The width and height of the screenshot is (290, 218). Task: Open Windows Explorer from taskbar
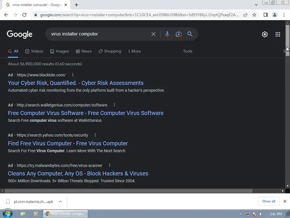(x=23, y=214)
